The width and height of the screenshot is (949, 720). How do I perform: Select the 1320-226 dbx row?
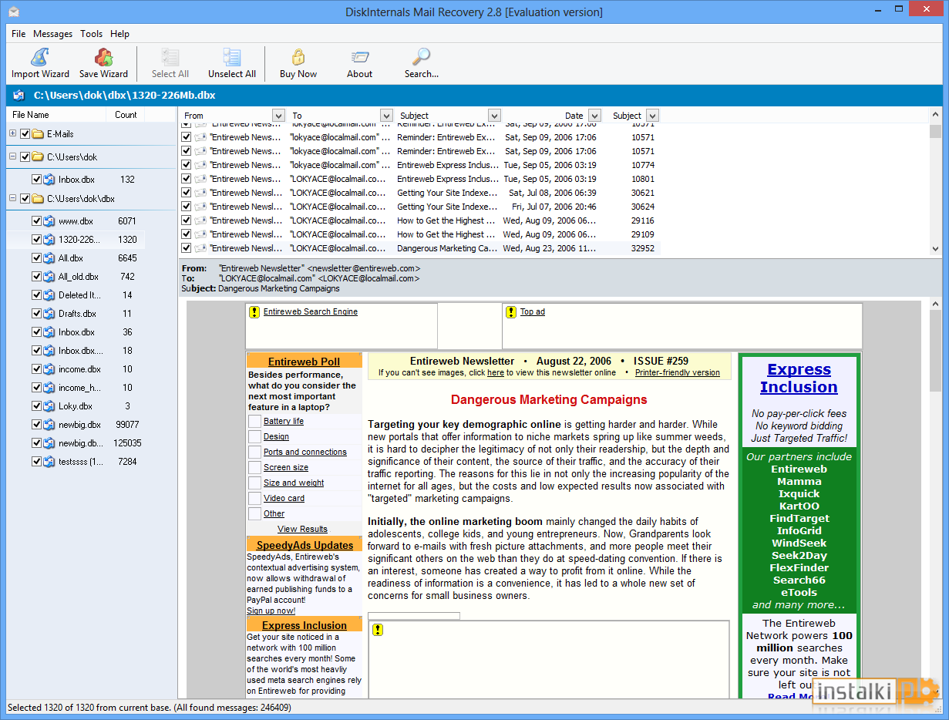(74, 240)
